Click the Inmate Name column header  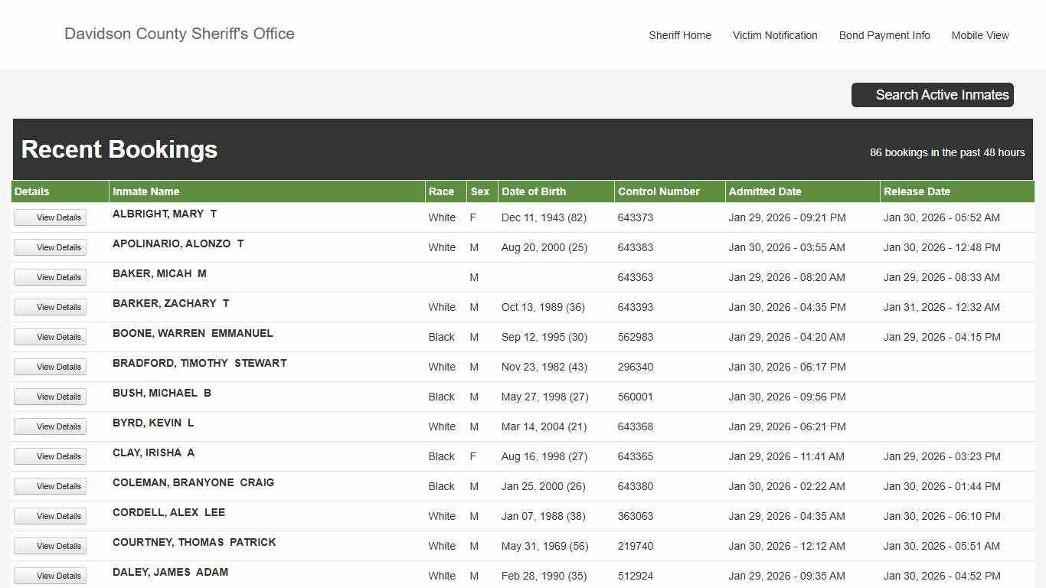[x=145, y=191]
